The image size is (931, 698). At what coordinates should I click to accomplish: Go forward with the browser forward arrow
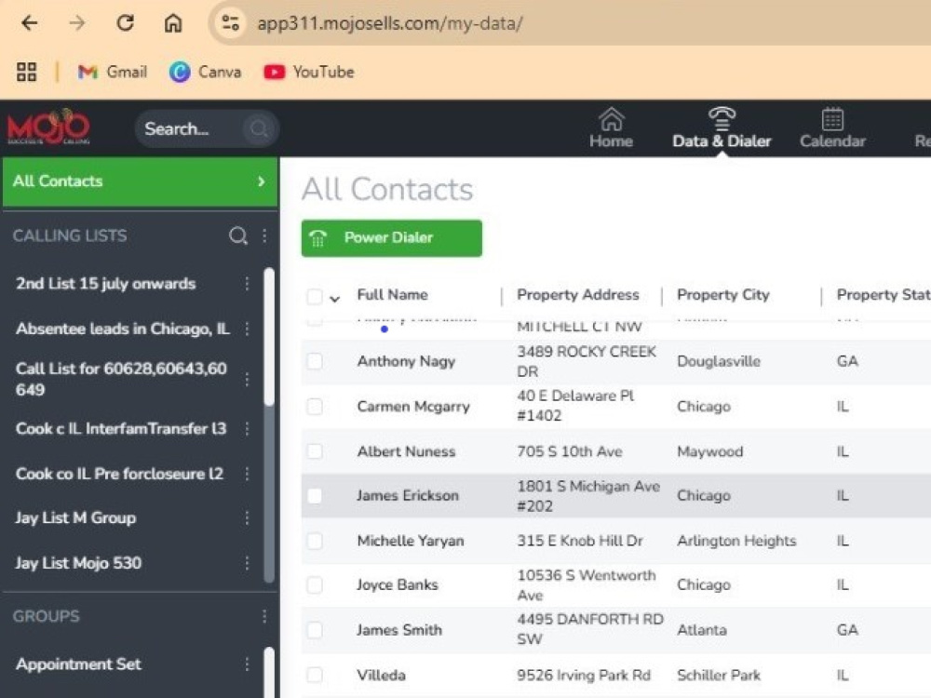pyautogui.click(x=77, y=23)
